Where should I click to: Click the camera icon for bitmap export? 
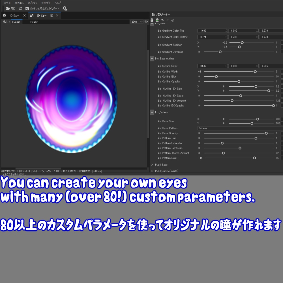[27, 8]
